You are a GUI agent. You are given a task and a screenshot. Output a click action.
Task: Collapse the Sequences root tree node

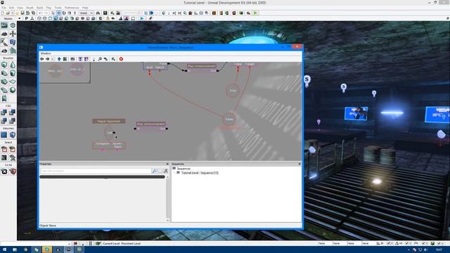[x=174, y=169]
